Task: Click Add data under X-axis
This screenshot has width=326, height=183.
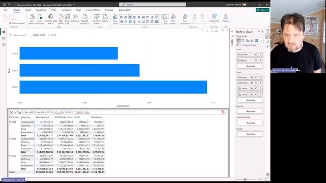Action: point(250,100)
